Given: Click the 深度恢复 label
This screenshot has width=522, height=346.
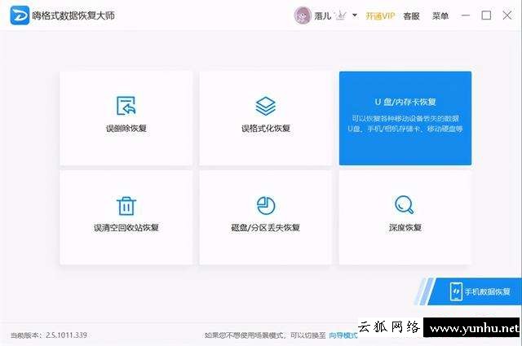Looking at the screenshot, I should tap(405, 228).
